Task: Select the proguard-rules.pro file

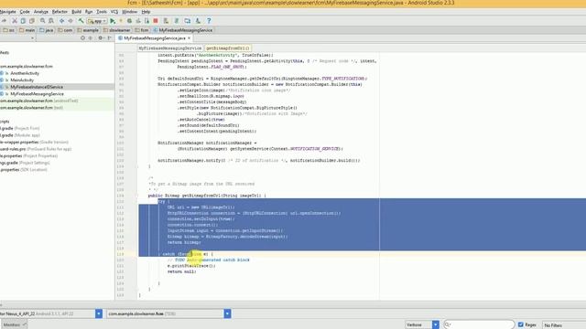Action: pyautogui.click(x=36, y=149)
